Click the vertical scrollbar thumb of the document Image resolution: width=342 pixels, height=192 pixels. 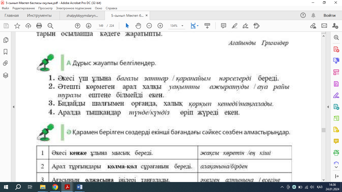click(x=323, y=130)
